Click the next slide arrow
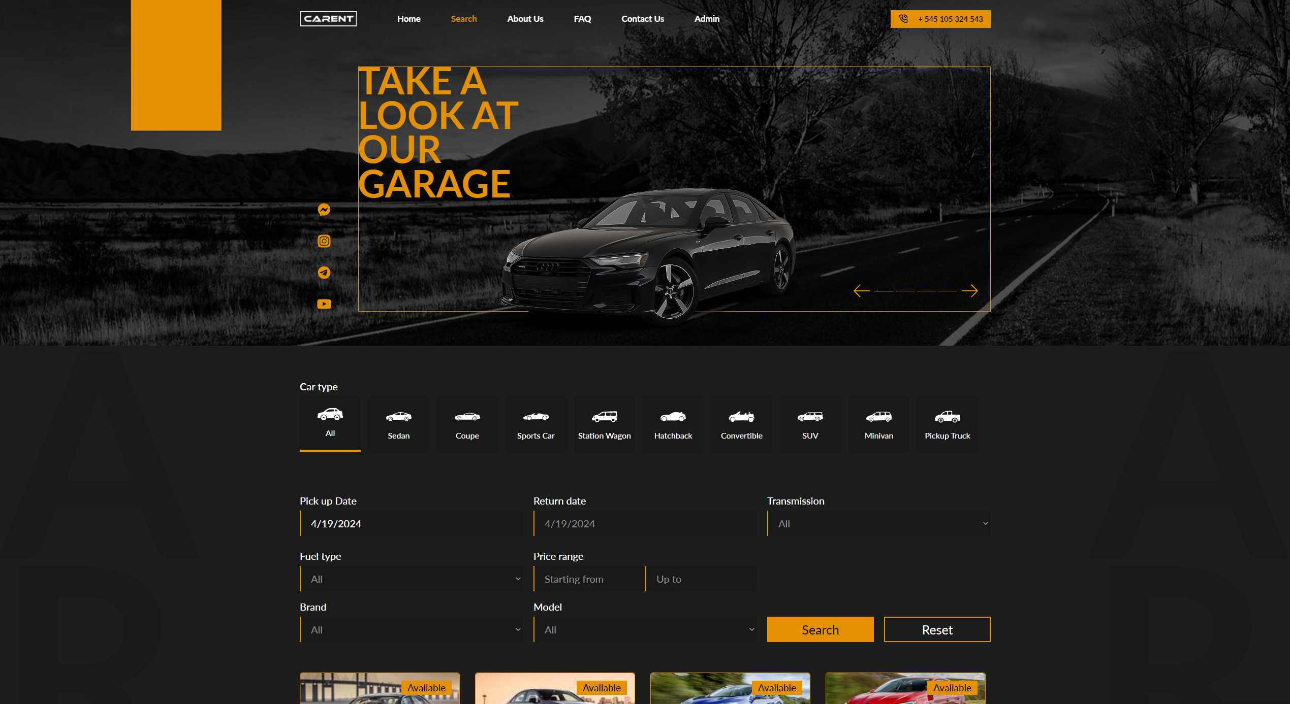Viewport: 1290px width, 704px height. point(969,291)
